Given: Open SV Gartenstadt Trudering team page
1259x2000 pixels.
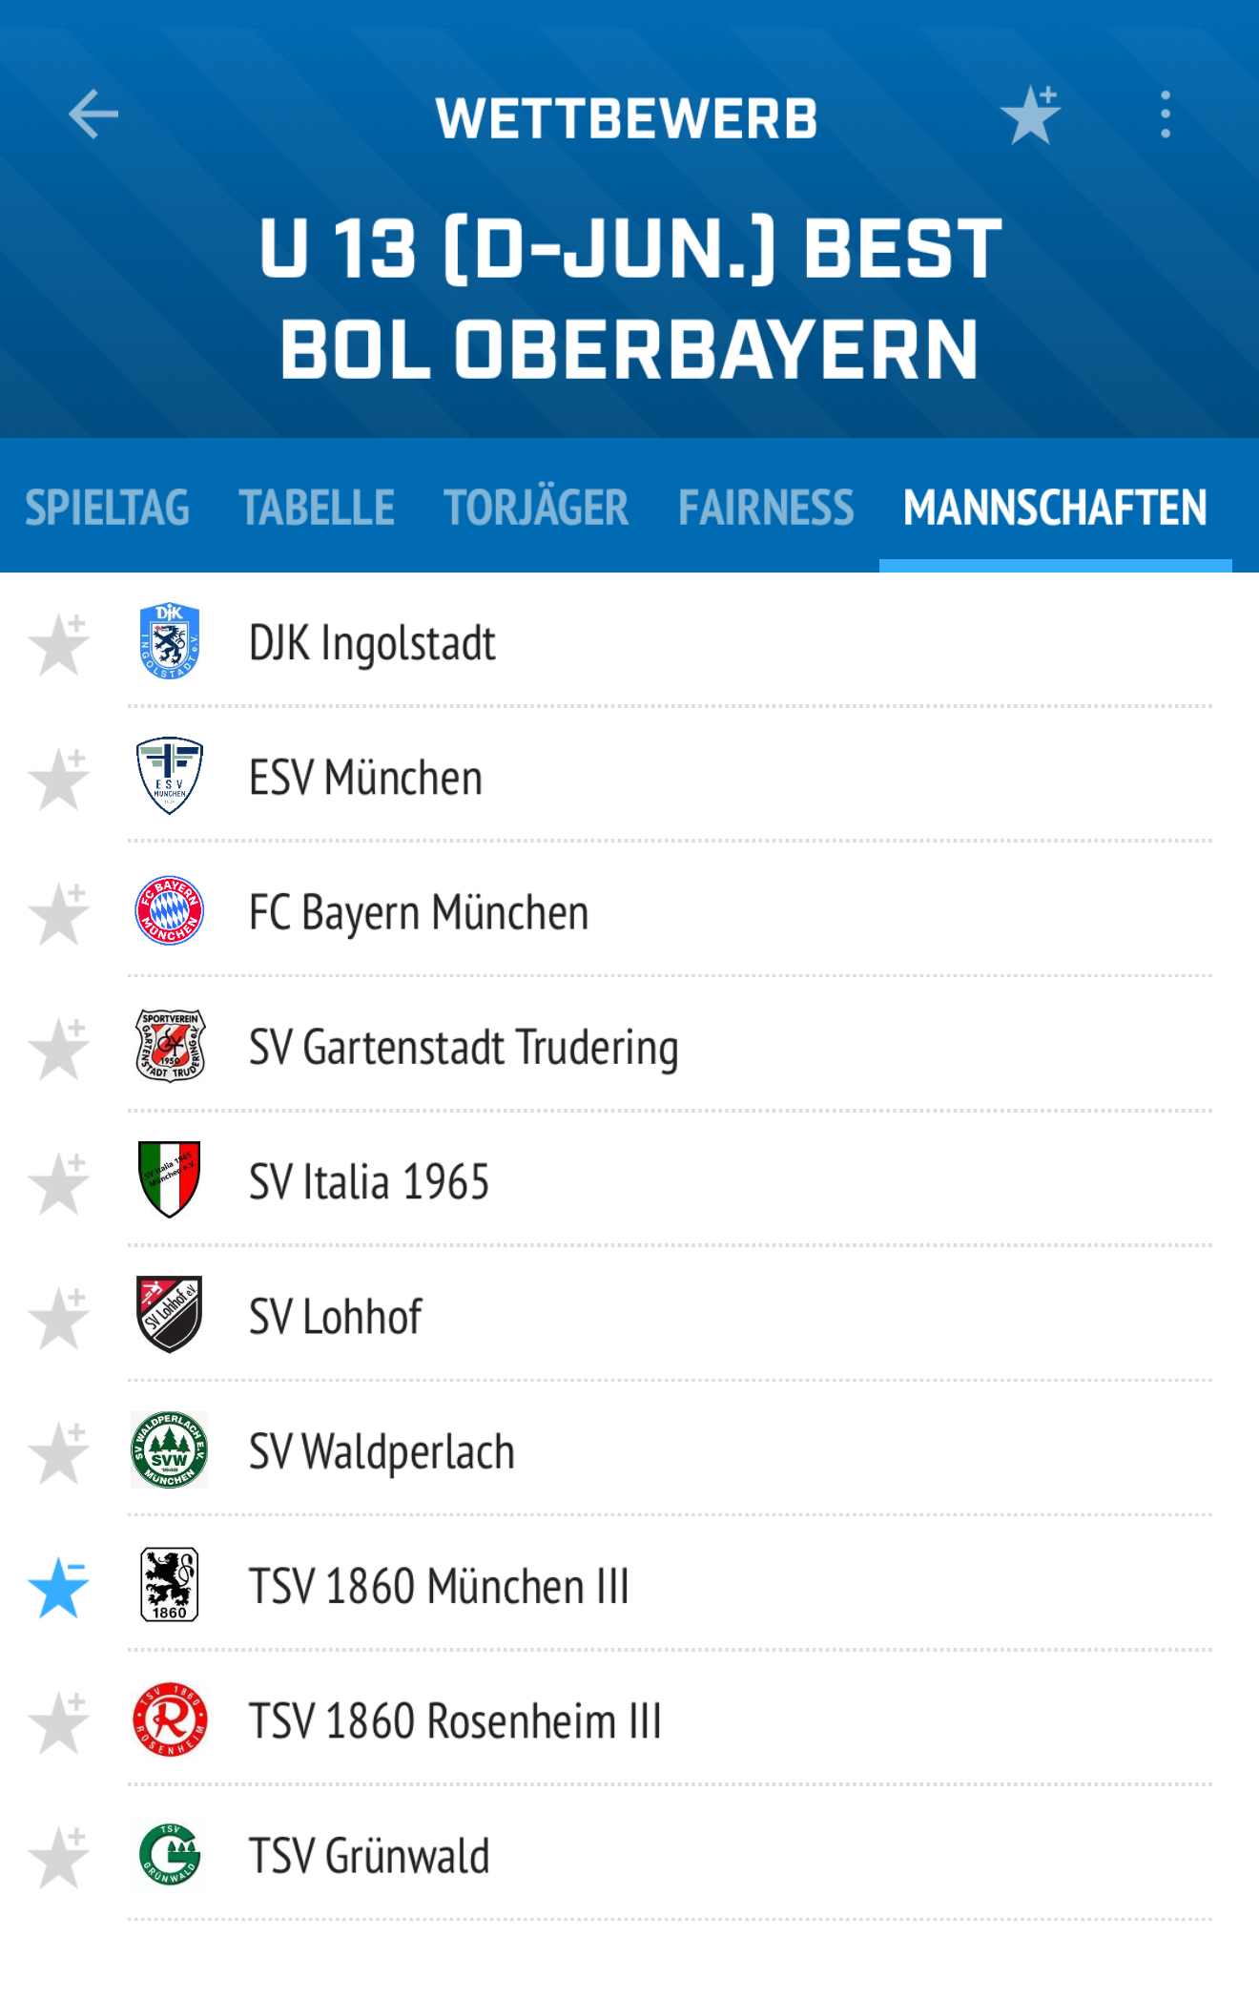Looking at the screenshot, I should 669,1046.
